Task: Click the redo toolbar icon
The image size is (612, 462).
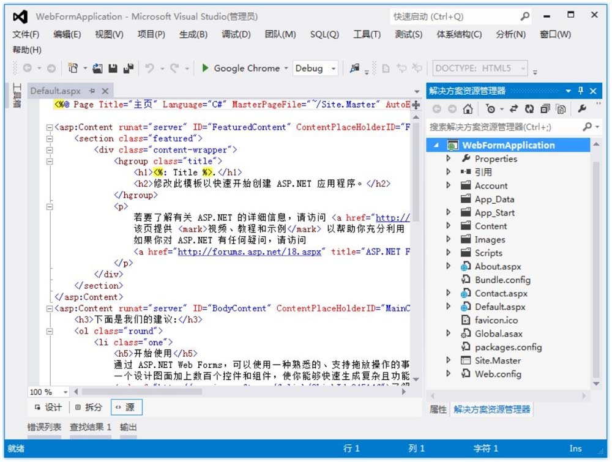Action: click(x=174, y=69)
